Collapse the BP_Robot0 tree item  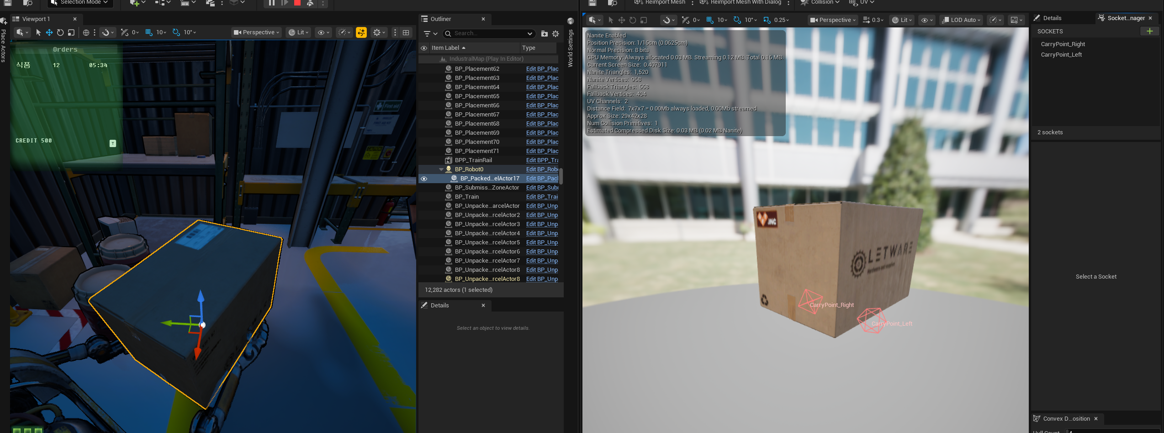tap(441, 169)
